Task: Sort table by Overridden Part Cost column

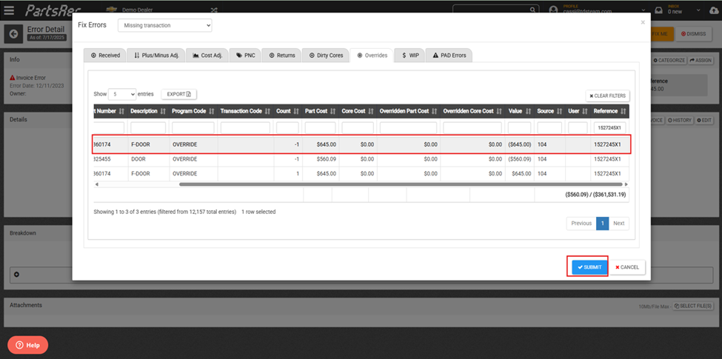Action: point(409,111)
